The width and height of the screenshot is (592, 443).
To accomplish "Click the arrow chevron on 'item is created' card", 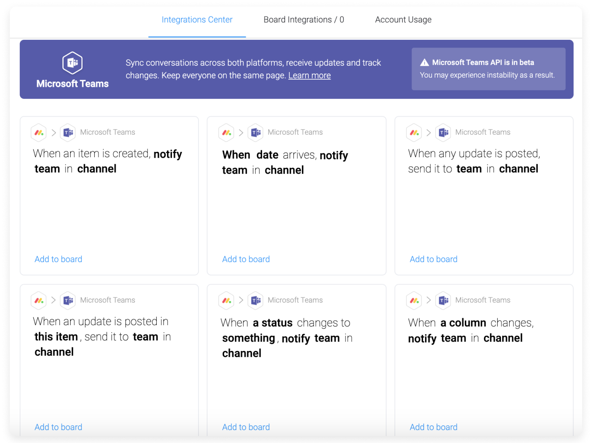I will point(53,133).
